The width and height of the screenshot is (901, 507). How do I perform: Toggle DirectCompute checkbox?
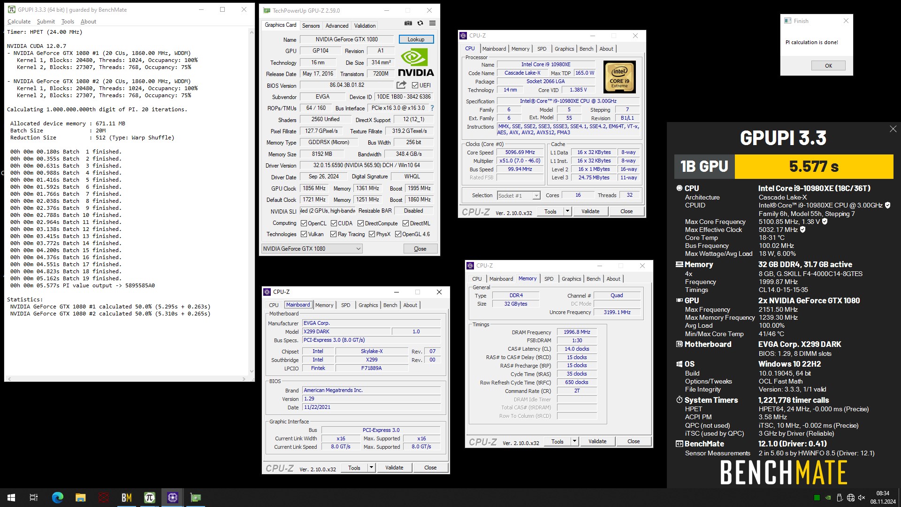360,223
